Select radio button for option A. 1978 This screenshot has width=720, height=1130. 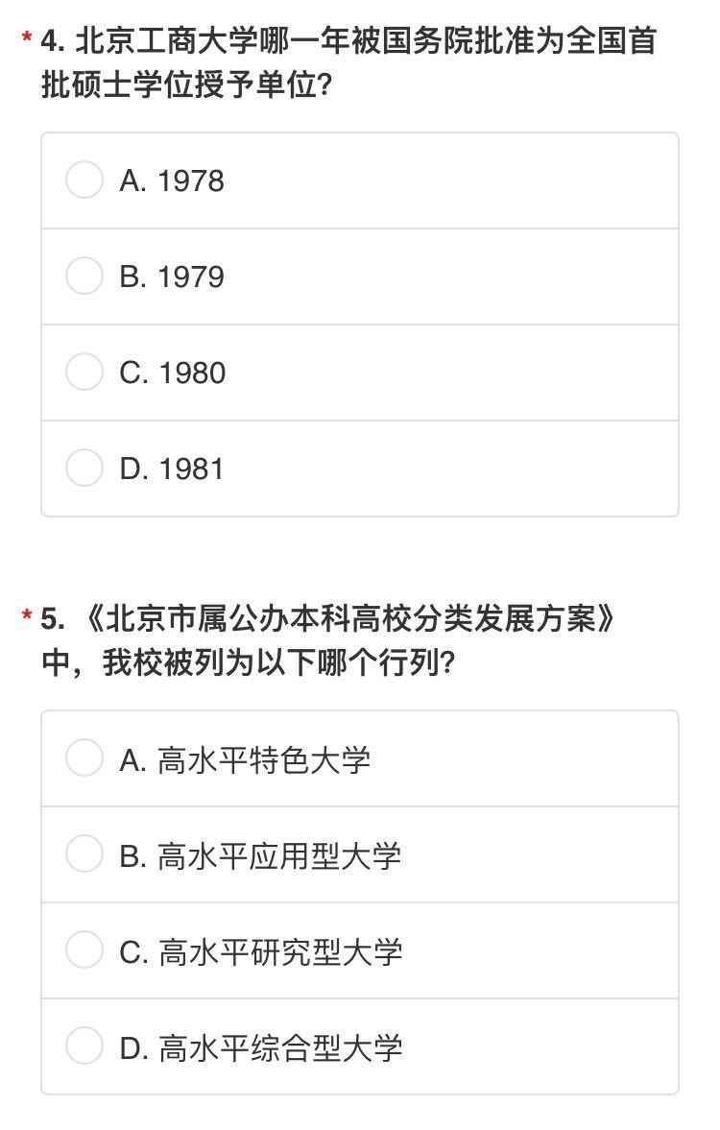(84, 180)
